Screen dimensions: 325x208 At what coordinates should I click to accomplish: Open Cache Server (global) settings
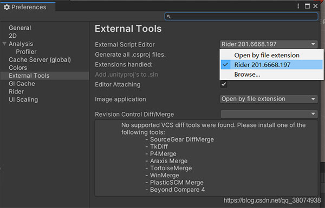click(40, 60)
